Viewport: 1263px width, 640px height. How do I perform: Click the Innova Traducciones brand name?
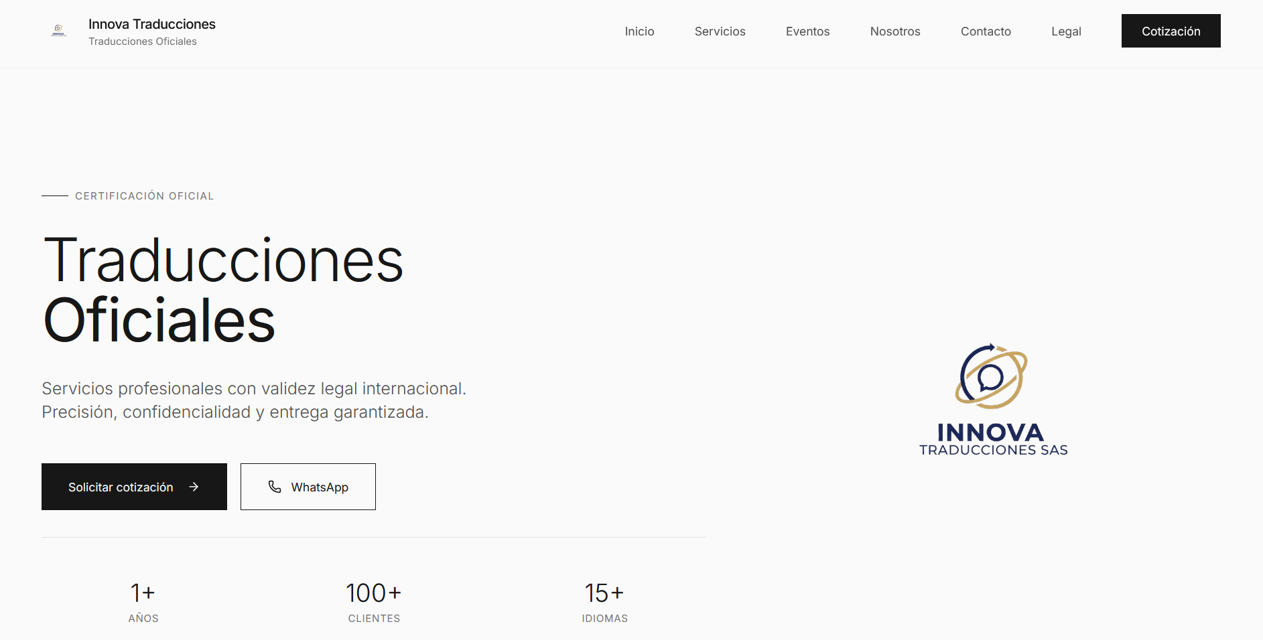tap(152, 24)
